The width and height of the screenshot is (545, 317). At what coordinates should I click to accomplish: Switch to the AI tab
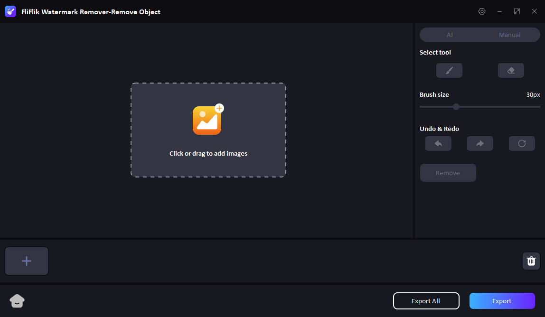[450, 35]
